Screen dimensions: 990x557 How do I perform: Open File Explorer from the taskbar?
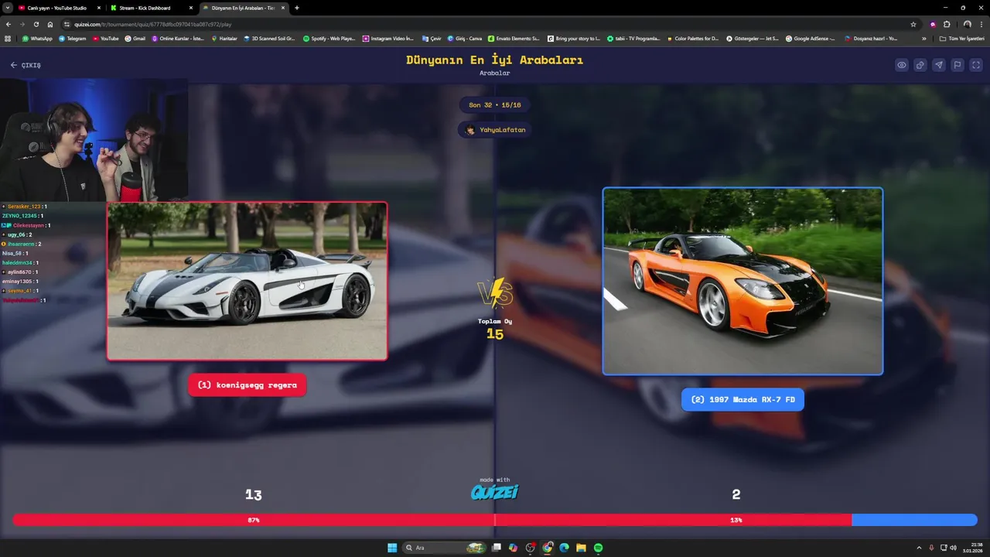pyautogui.click(x=581, y=548)
